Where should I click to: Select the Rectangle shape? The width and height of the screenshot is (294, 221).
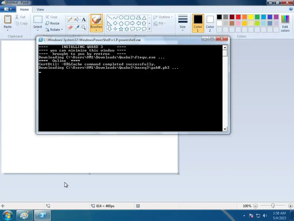coord(127,18)
